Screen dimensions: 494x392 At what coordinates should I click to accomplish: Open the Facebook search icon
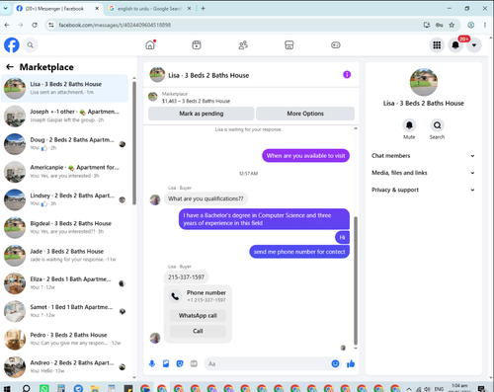pos(31,45)
